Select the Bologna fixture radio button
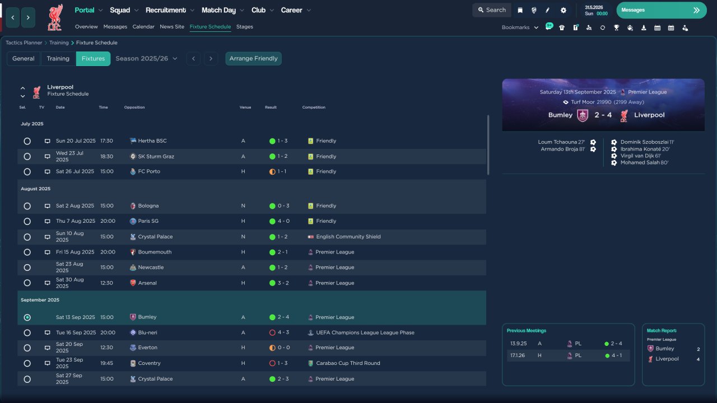717x403 pixels. [x=27, y=206]
